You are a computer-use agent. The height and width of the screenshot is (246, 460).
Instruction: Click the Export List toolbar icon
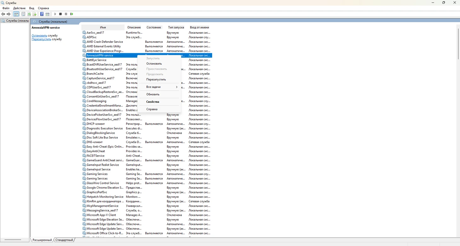(35, 14)
